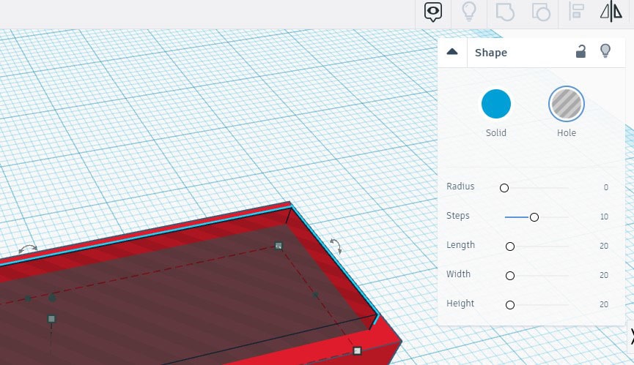Screen dimensions: 634x365
Task: Click the Radius slider handle
Action: [x=504, y=188]
